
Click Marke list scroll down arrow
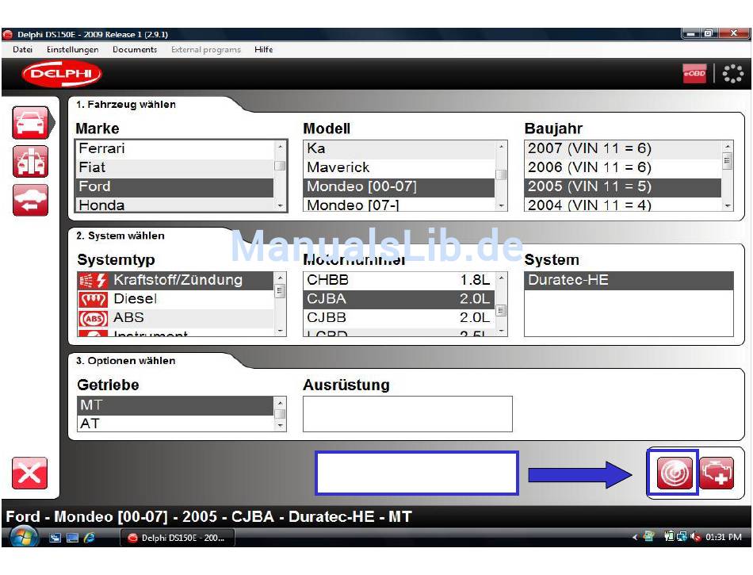point(280,205)
